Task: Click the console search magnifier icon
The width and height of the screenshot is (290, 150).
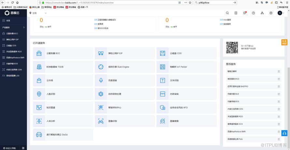Action: click(x=227, y=13)
